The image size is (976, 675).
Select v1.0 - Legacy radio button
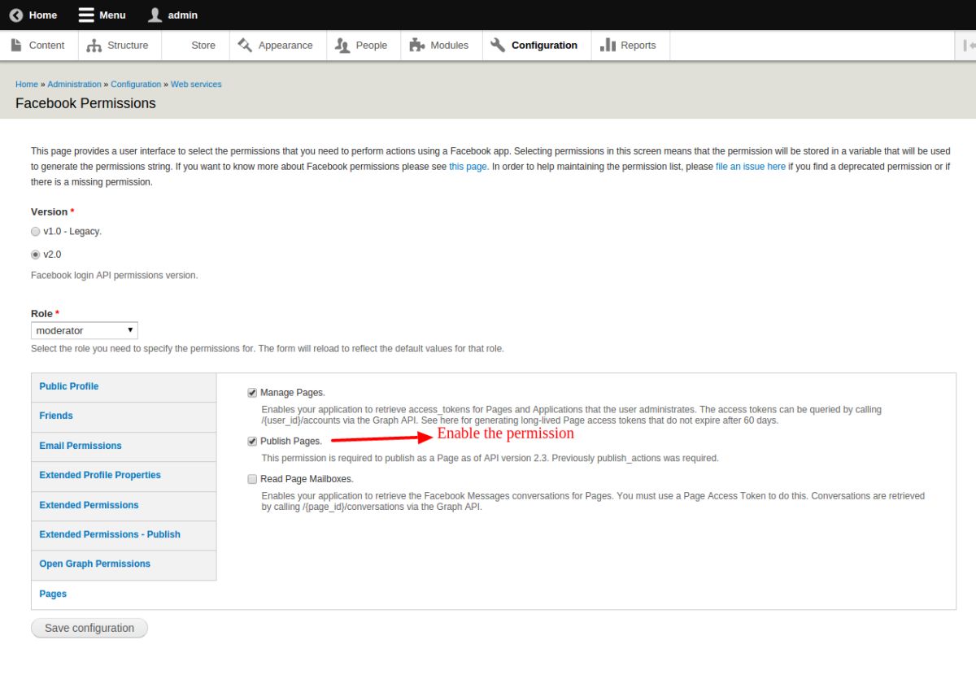click(35, 231)
